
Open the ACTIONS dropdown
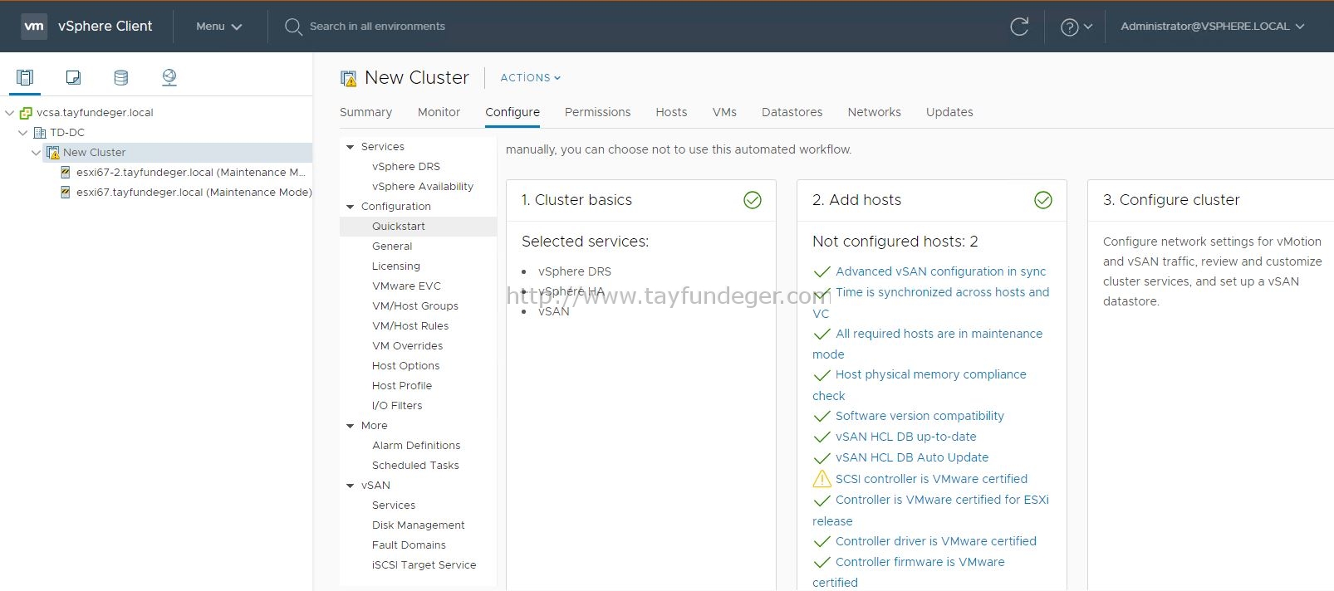point(530,78)
